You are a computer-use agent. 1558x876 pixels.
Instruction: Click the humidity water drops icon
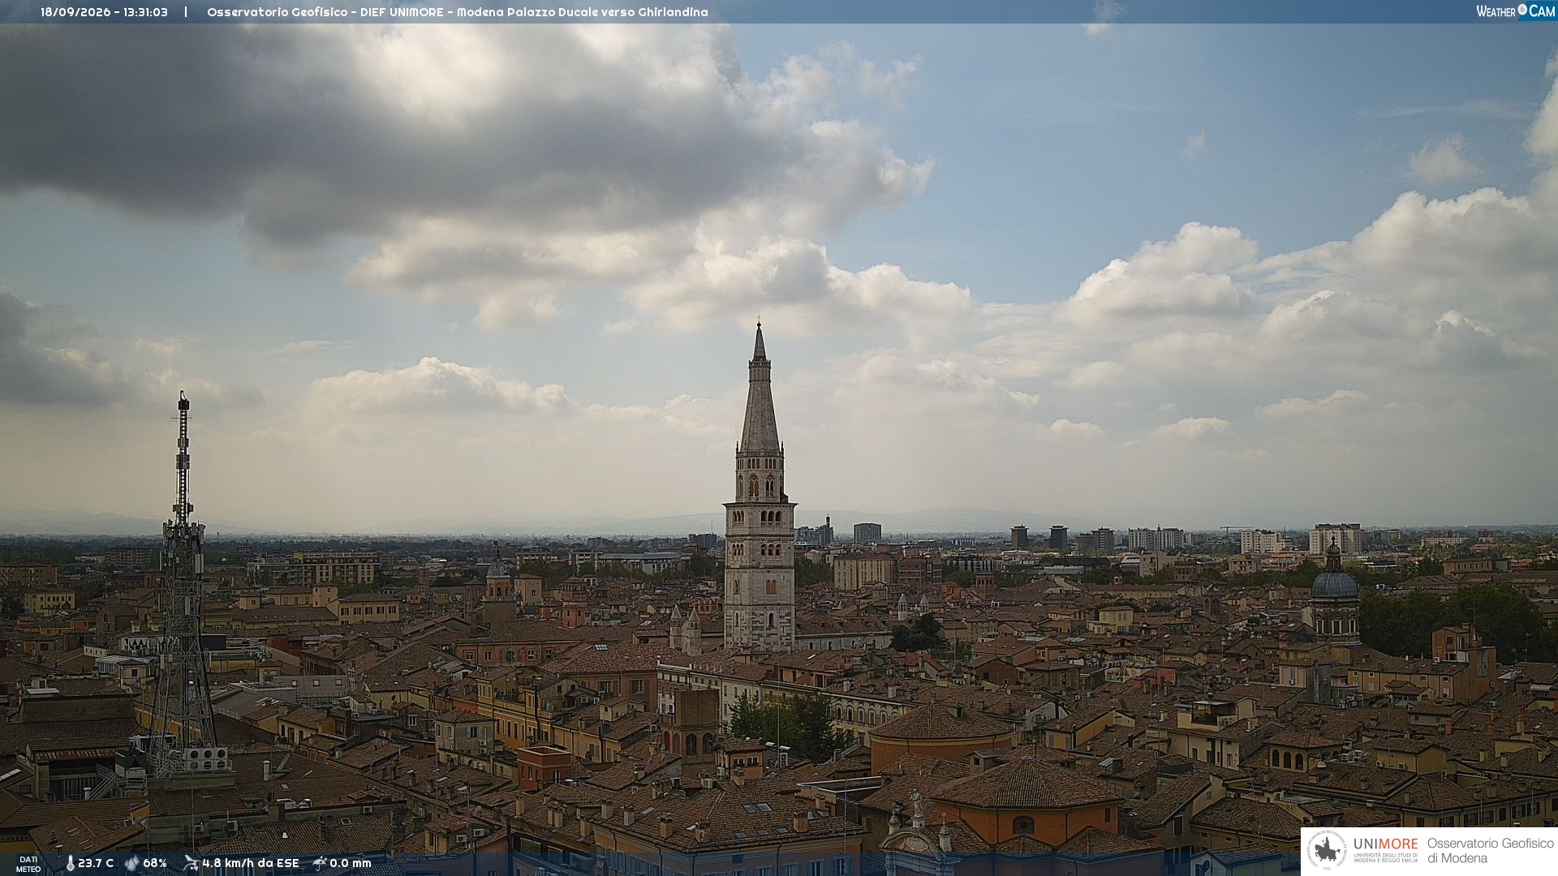point(131,863)
